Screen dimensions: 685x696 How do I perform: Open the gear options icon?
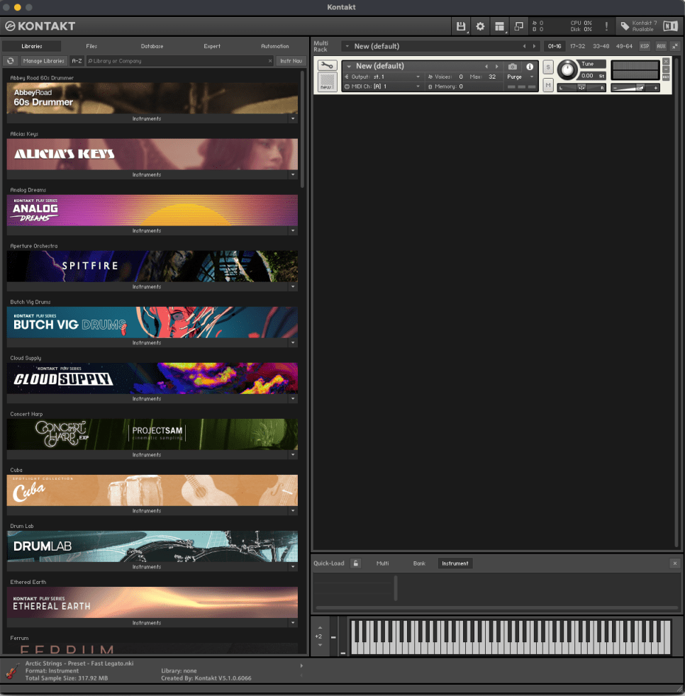480,26
